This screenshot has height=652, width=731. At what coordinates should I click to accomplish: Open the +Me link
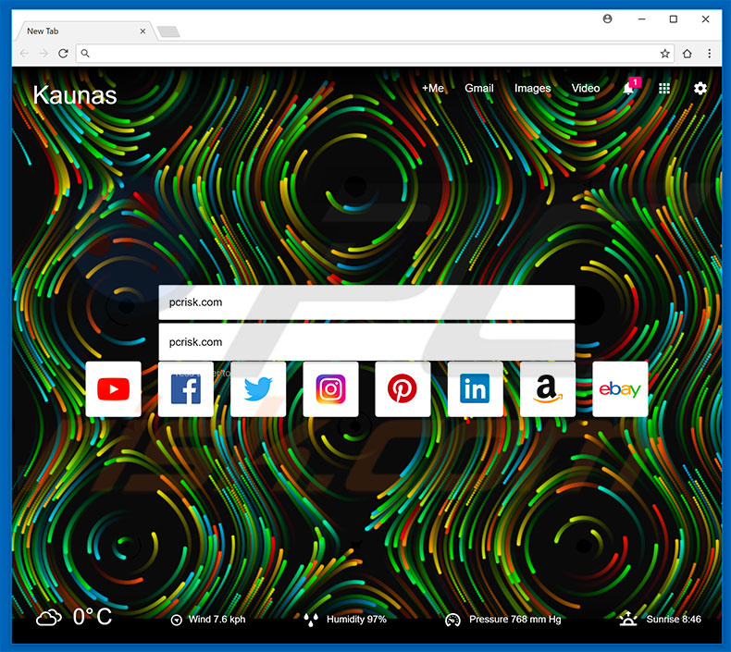pyautogui.click(x=433, y=88)
